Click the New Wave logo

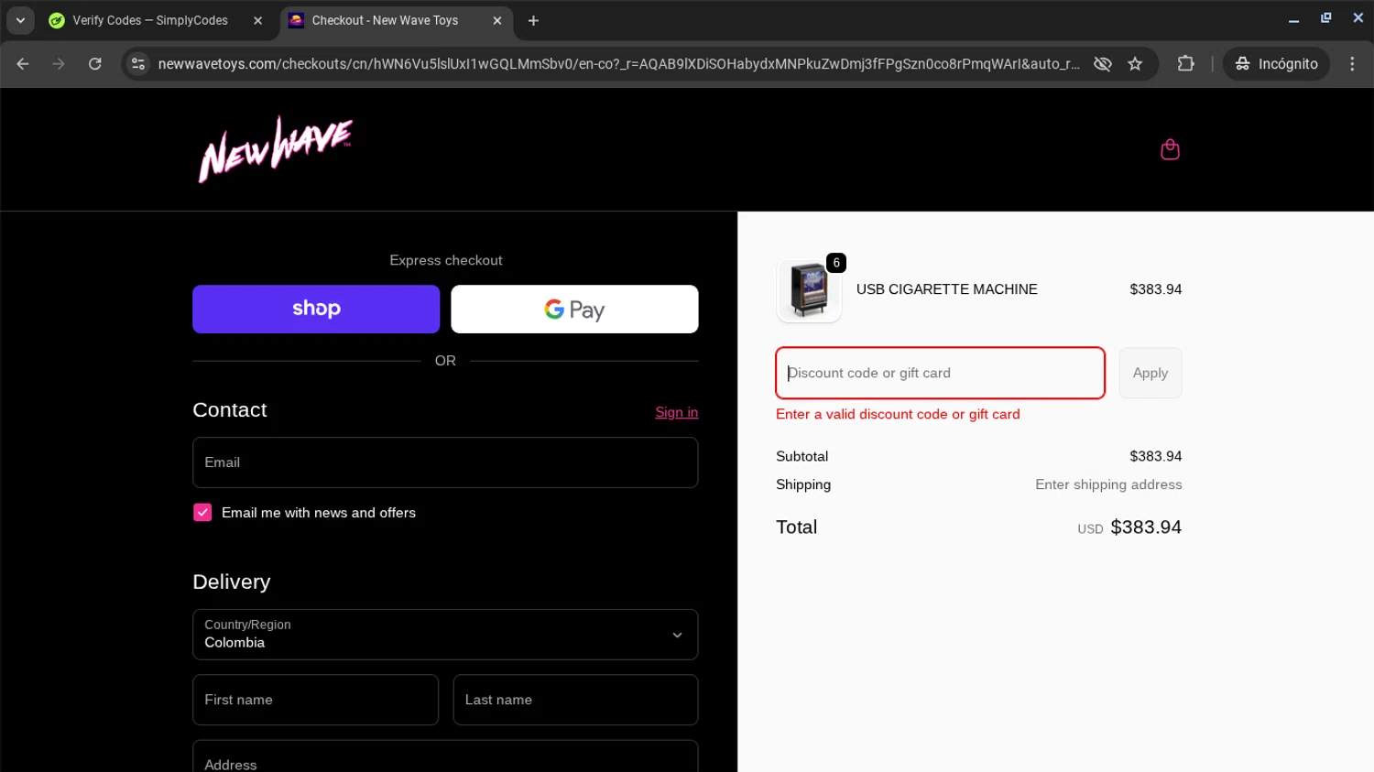tap(276, 149)
